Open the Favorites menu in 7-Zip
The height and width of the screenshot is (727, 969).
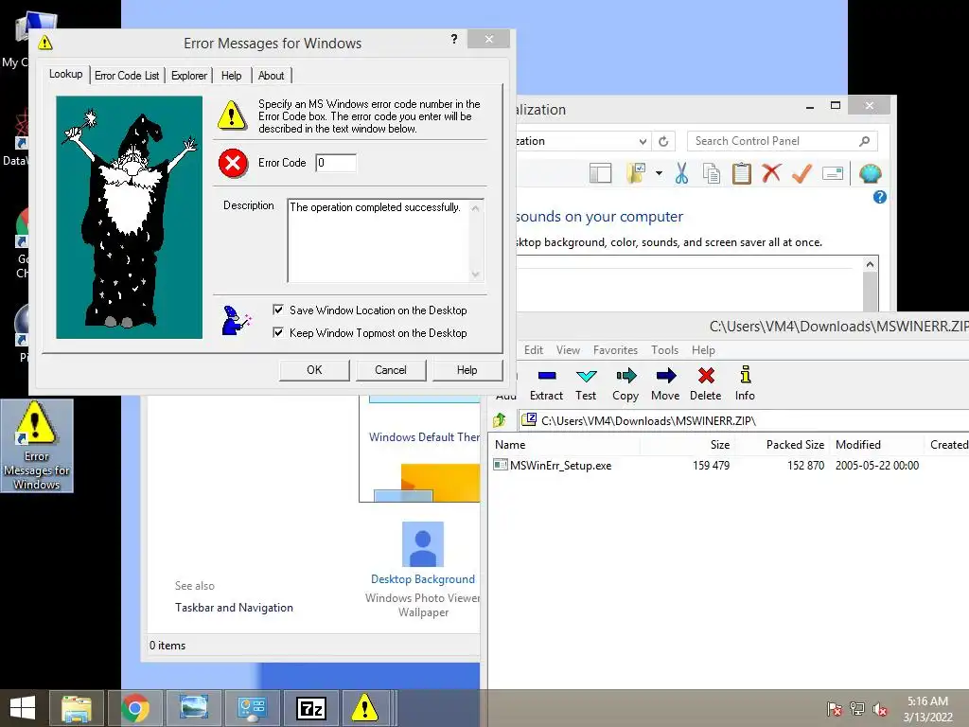click(x=615, y=350)
